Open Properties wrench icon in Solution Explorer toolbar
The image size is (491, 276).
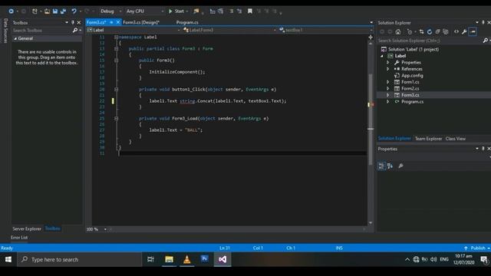[464, 32]
